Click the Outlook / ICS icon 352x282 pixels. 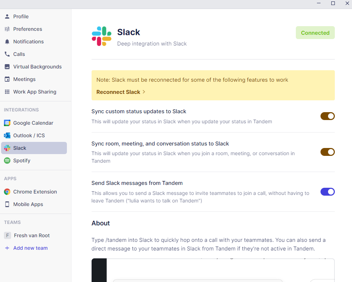click(x=7, y=135)
